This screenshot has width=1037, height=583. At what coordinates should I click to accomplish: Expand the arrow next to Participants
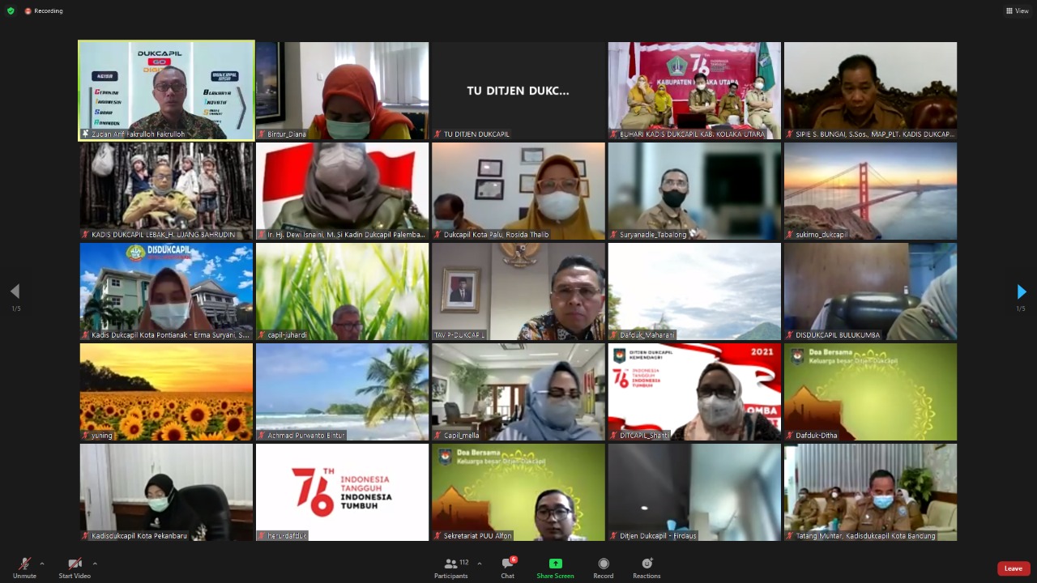coord(480,564)
